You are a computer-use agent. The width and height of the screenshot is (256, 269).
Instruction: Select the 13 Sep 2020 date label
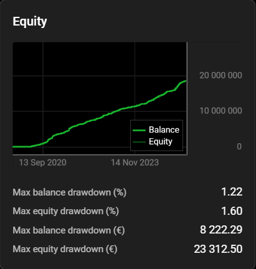[43, 163]
